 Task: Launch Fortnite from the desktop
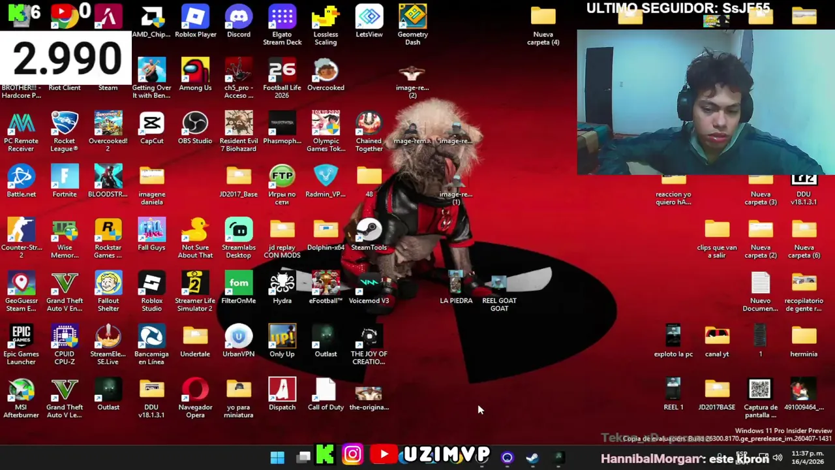click(x=65, y=181)
